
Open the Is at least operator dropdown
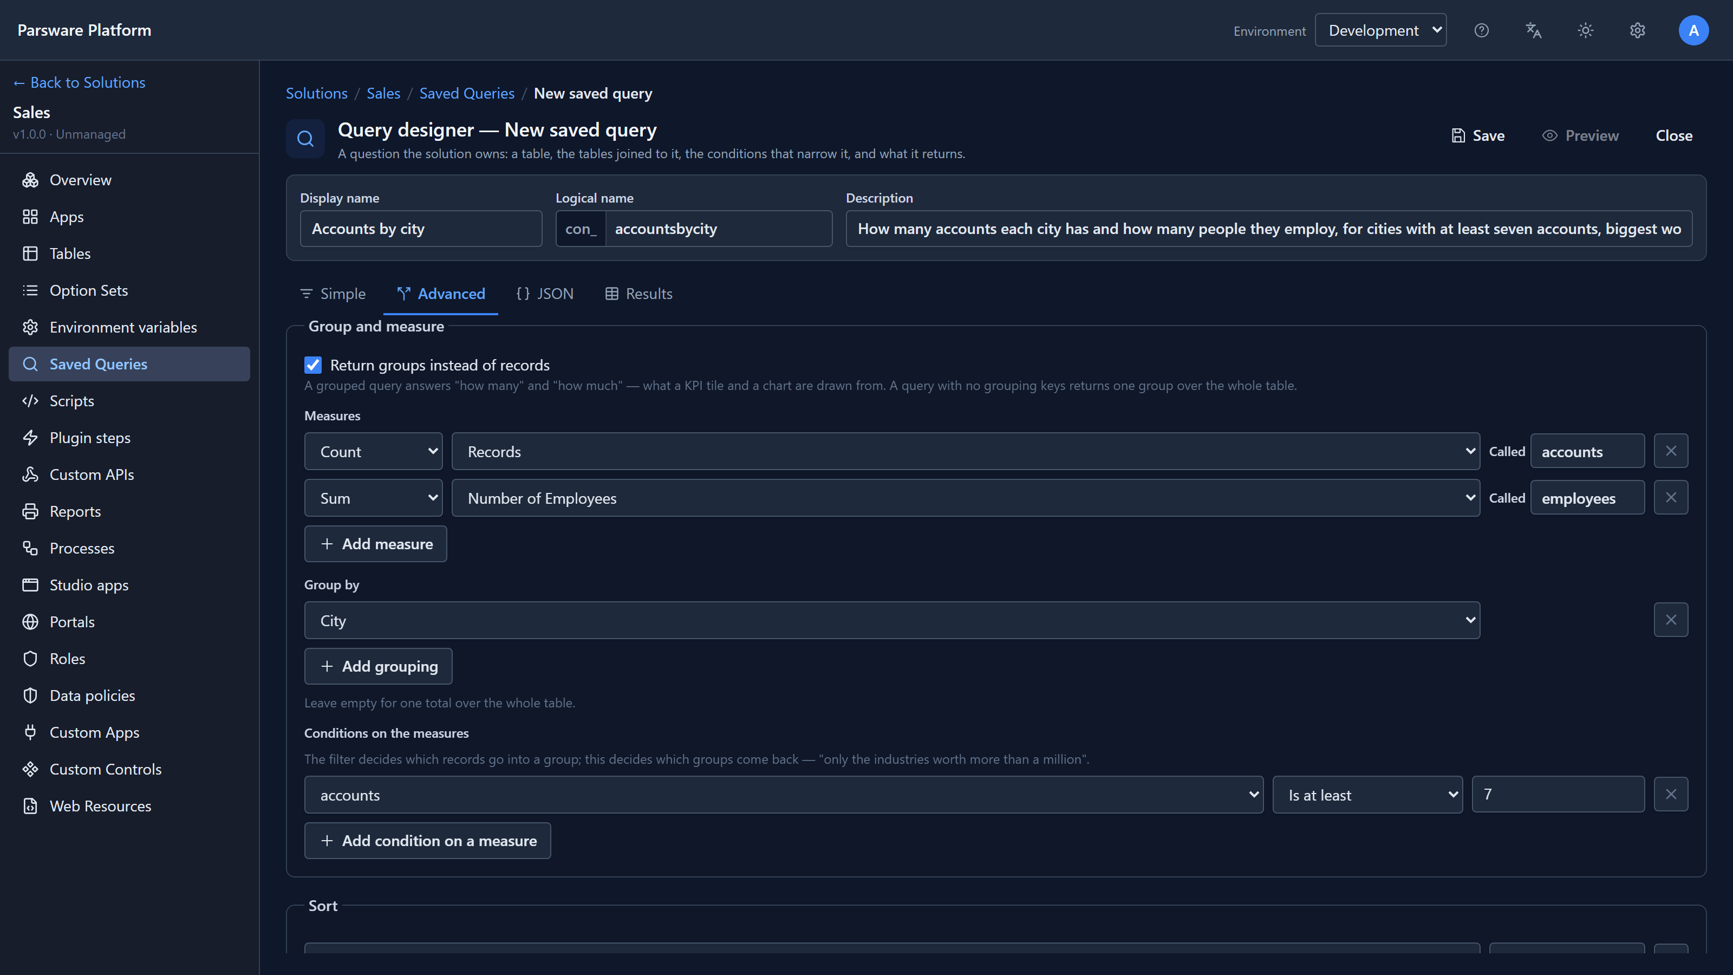pyautogui.click(x=1367, y=795)
